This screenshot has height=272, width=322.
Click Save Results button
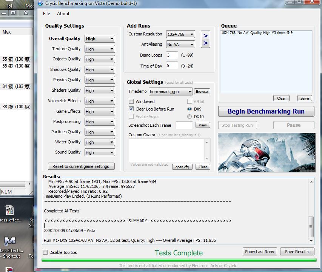pyautogui.click(x=297, y=252)
